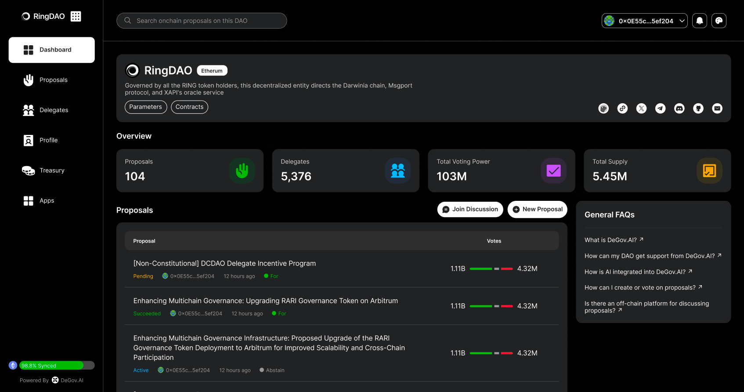Click the New Proposal button
The image size is (744, 392).
point(537,209)
